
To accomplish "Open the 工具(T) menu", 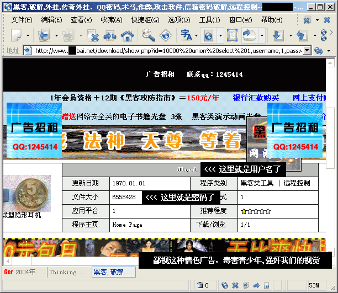I will coord(209,20).
